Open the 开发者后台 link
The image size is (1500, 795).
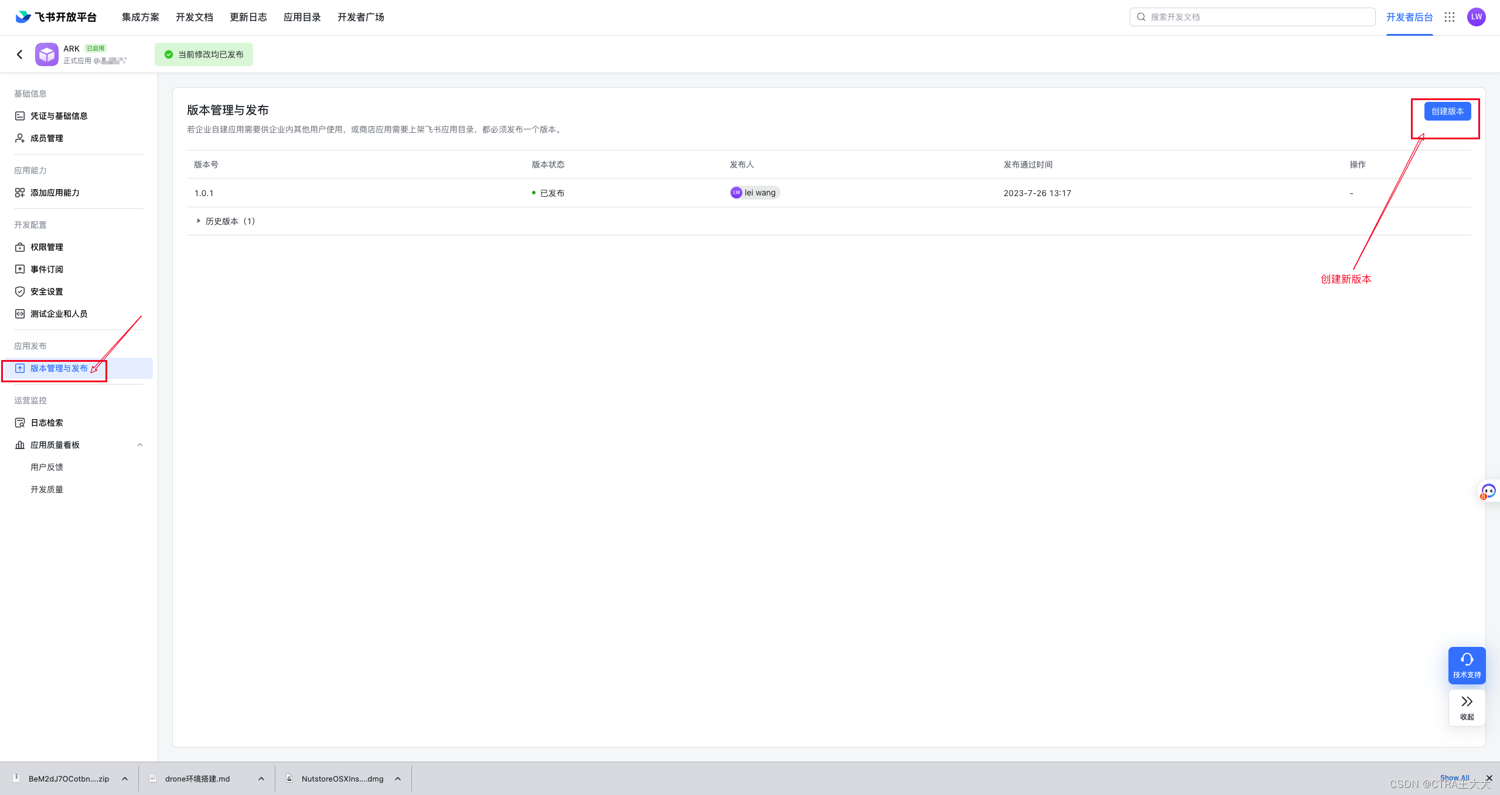1409,17
